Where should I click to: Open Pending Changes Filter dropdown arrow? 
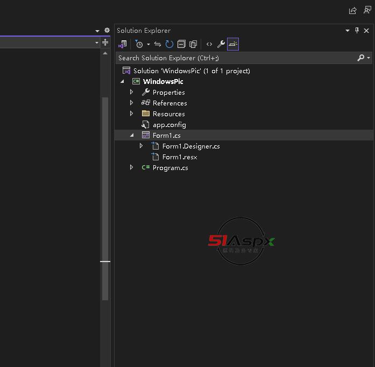point(148,44)
